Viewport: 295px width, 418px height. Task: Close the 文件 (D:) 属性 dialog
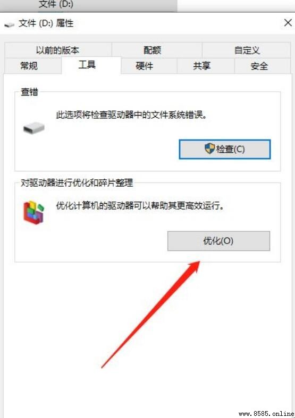tap(288, 22)
